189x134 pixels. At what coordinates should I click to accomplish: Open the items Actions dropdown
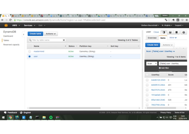point(168,45)
